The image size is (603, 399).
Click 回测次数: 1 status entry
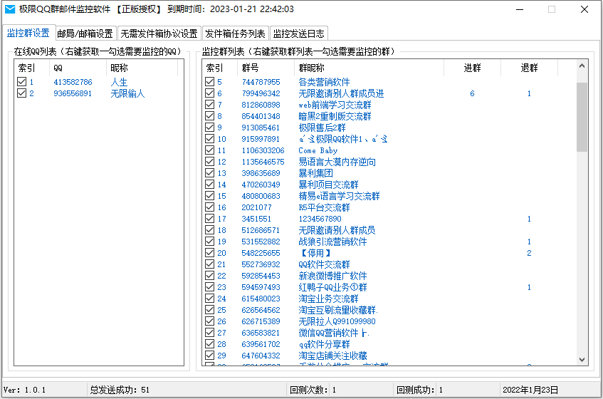(x=313, y=390)
